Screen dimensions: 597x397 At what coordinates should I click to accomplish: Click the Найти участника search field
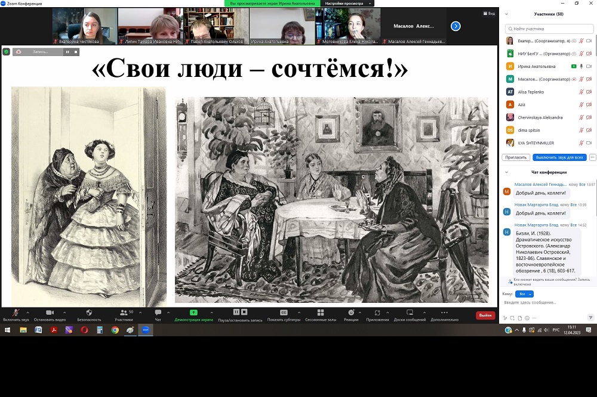(549, 28)
